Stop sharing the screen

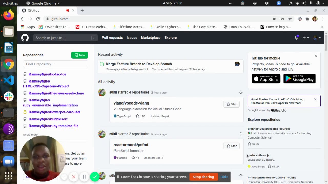[x=203, y=177]
